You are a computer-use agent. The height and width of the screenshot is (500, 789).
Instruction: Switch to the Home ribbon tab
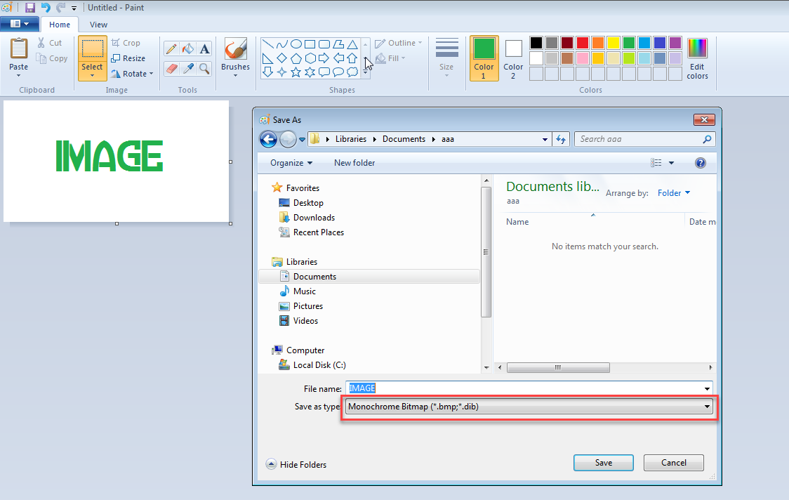[60, 25]
